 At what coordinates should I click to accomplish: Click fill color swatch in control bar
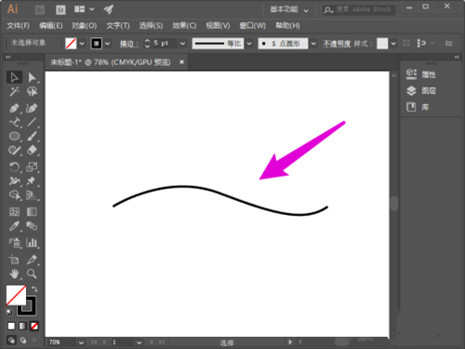tap(71, 44)
